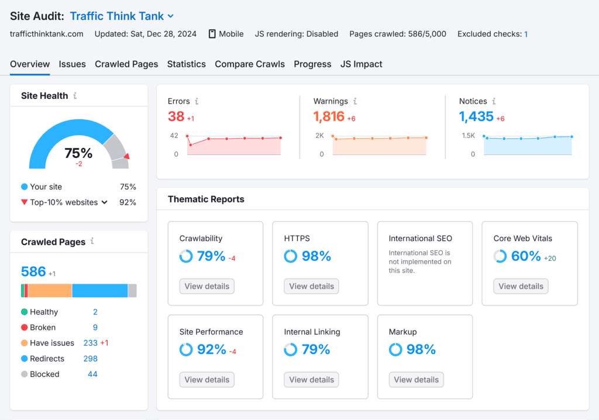Open the Excluded checks count link
The image size is (599, 420).
pos(526,34)
